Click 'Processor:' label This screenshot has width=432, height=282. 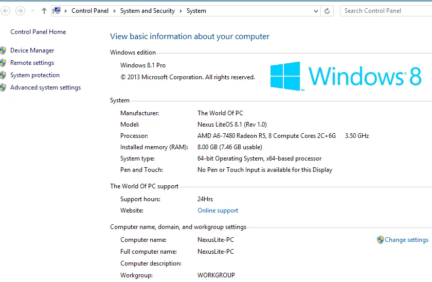click(134, 136)
